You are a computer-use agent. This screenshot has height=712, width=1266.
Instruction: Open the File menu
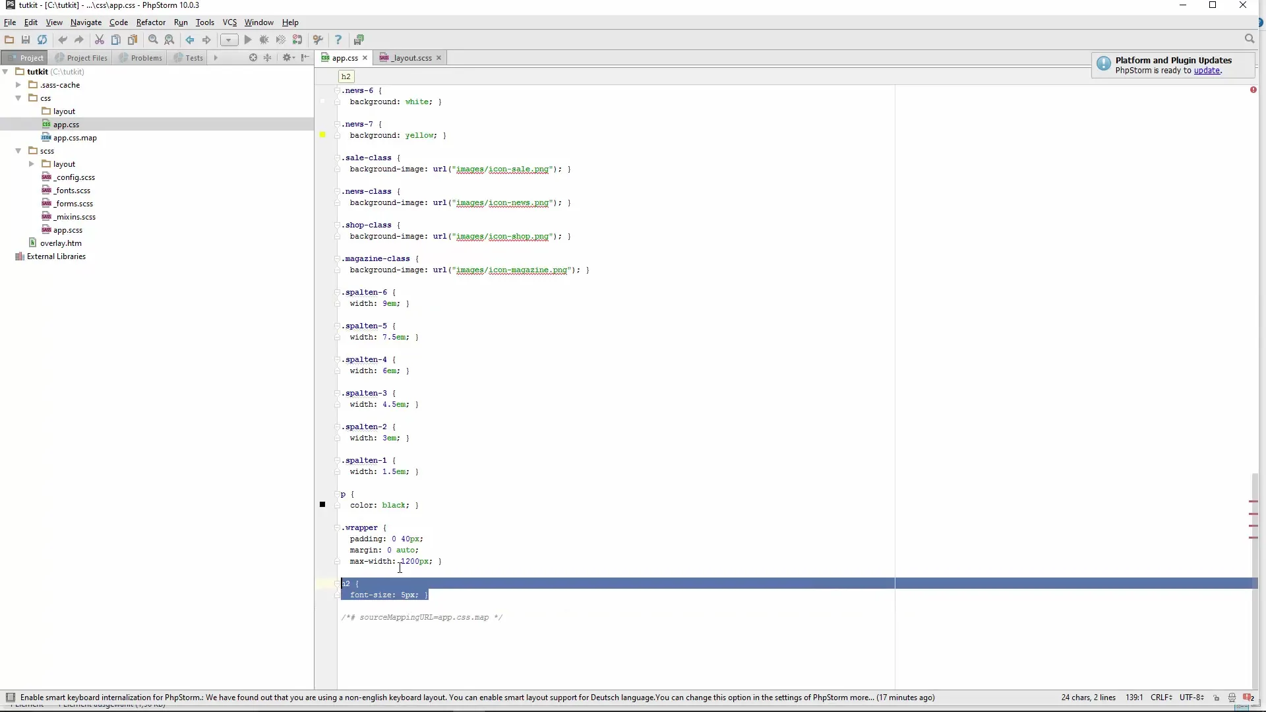click(10, 22)
